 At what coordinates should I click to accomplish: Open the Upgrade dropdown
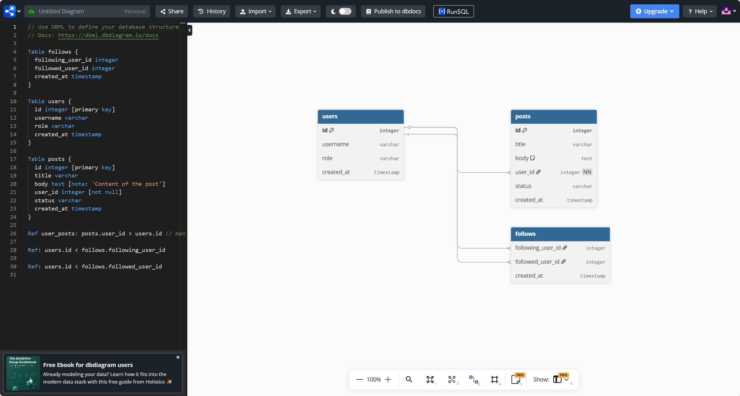(x=655, y=11)
